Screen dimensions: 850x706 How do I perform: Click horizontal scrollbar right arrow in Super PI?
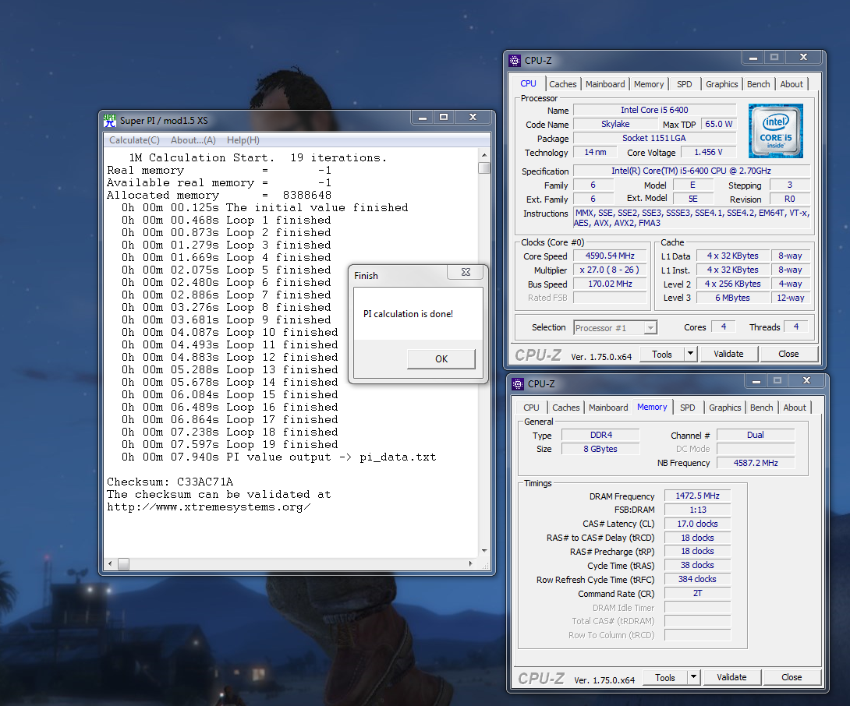(x=470, y=564)
